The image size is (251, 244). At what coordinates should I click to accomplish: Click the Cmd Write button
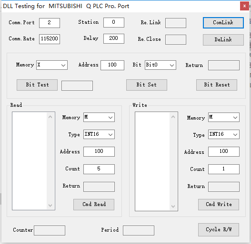[219, 205]
